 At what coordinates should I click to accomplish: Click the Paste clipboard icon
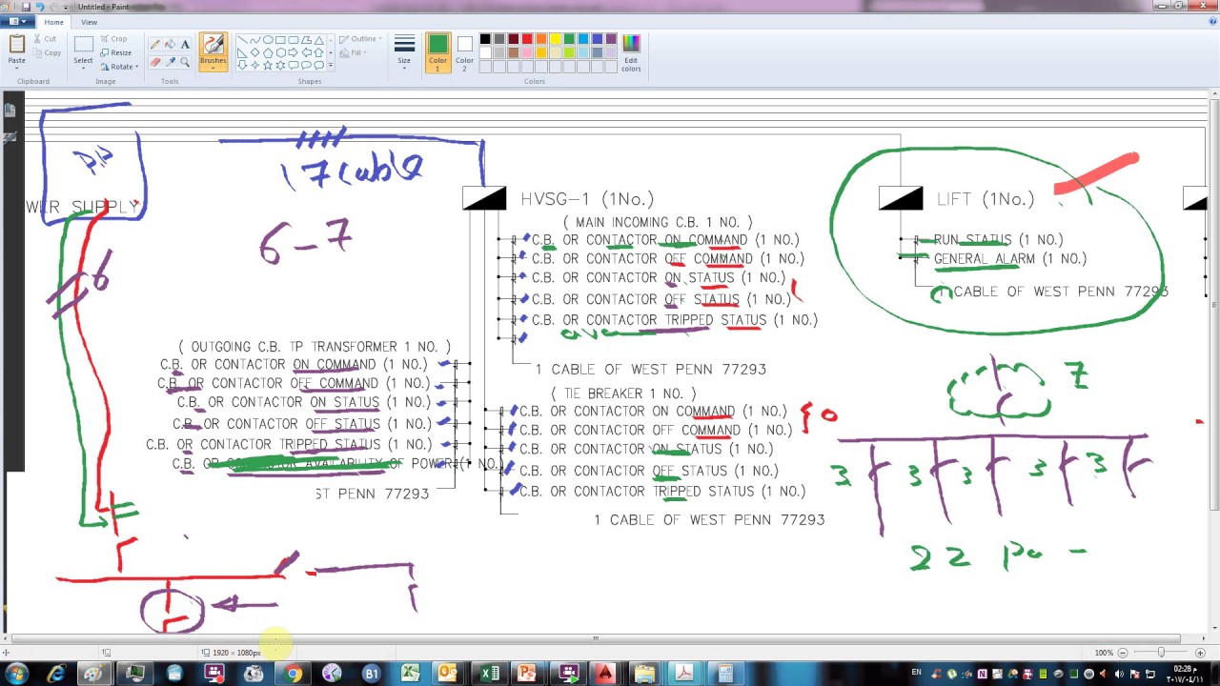coord(16,45)
